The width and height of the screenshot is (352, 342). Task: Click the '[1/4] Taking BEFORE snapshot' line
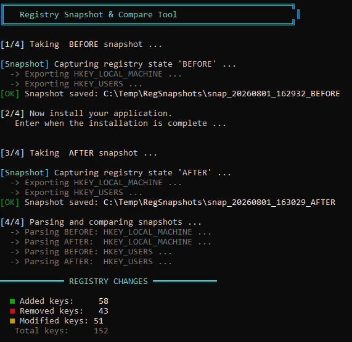click(x=81, y=44)
